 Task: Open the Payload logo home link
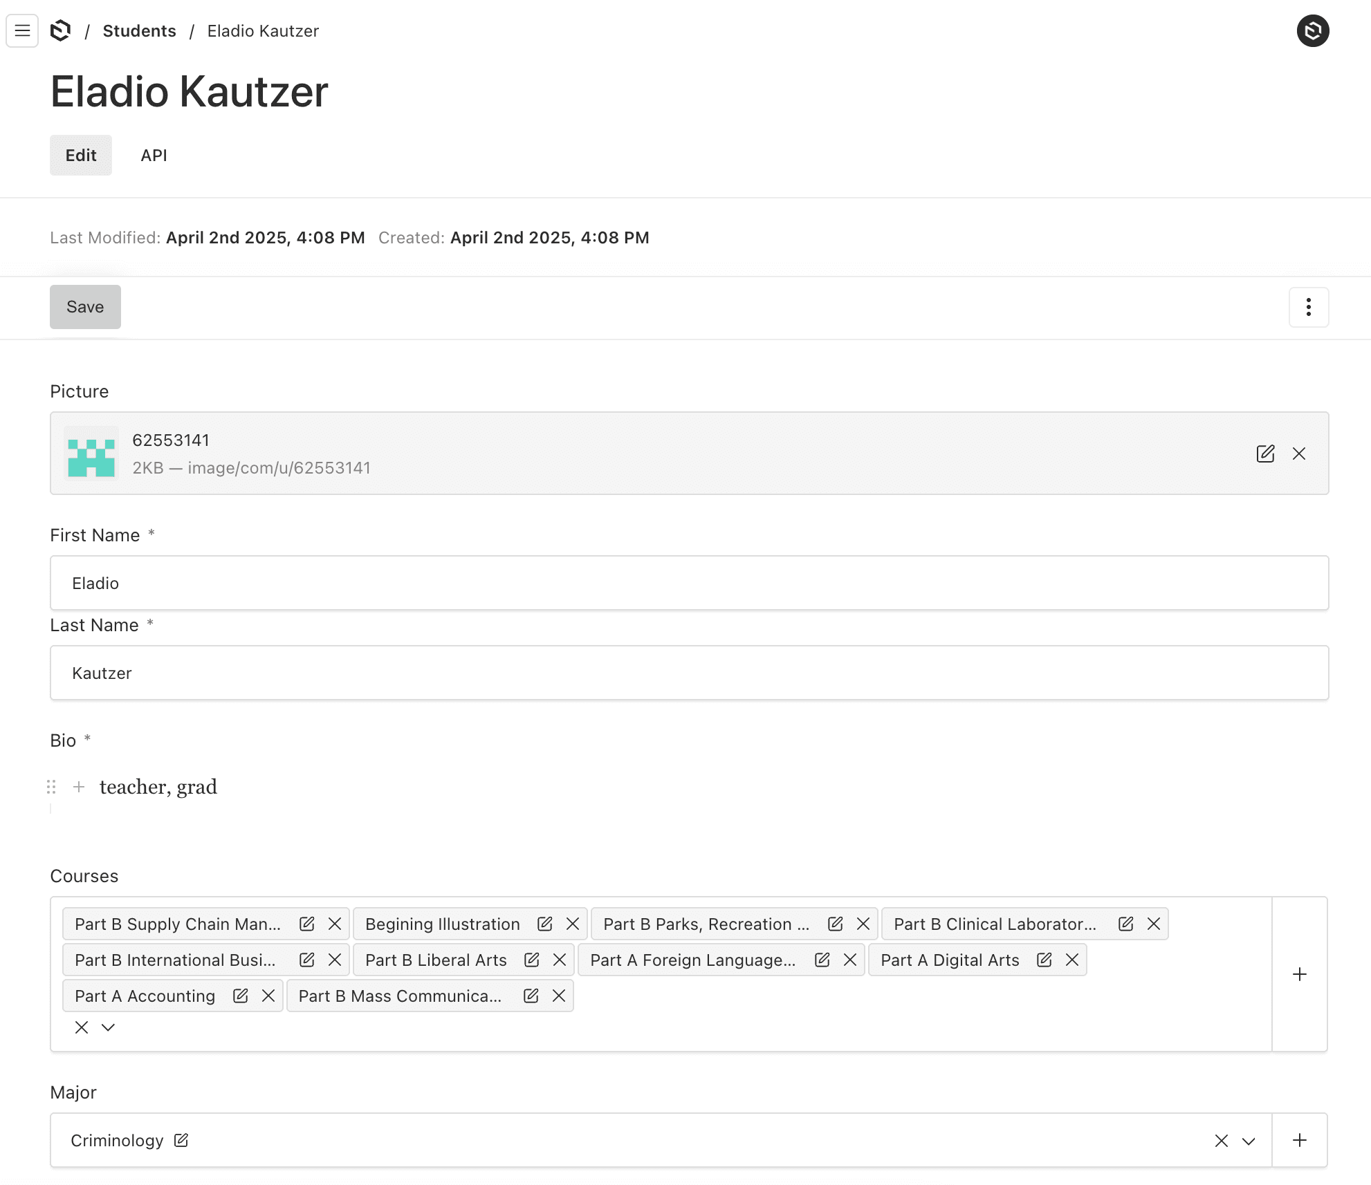61,30
